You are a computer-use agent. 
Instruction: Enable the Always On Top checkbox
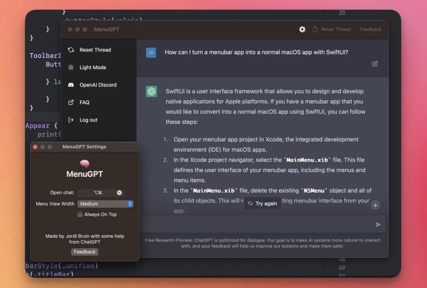point(80,214)
